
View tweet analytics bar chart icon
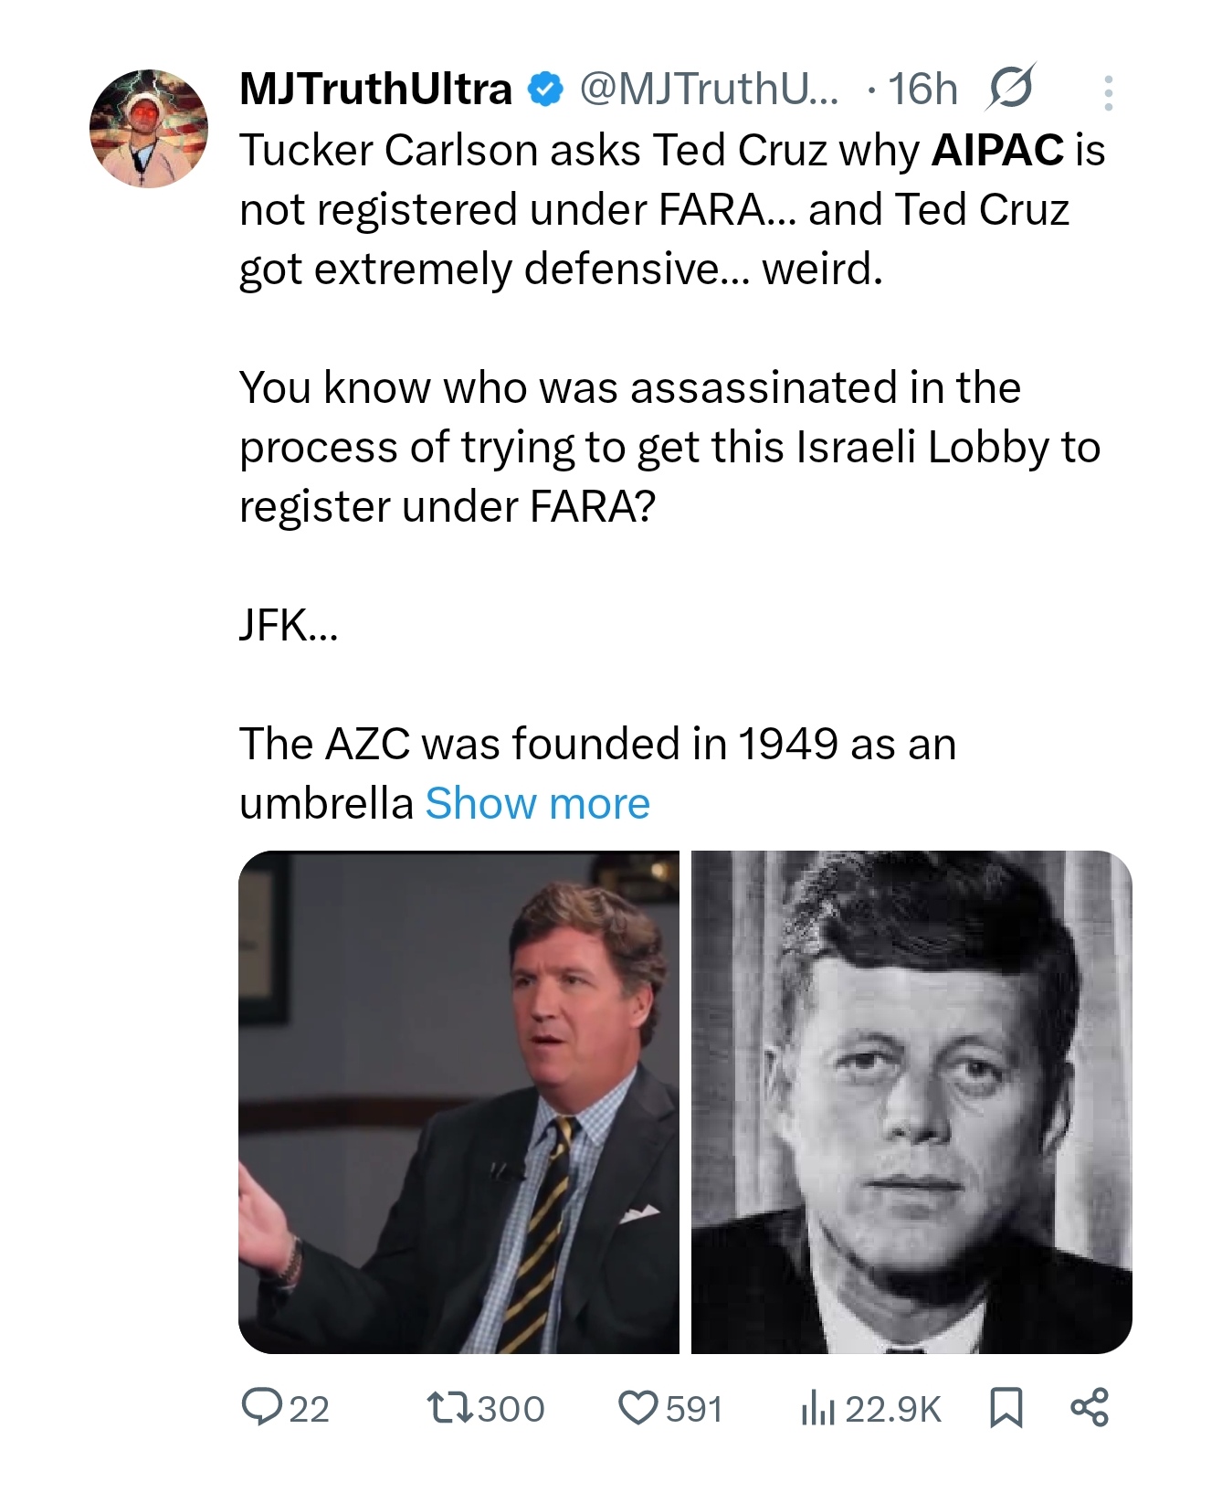[817, 1407]
